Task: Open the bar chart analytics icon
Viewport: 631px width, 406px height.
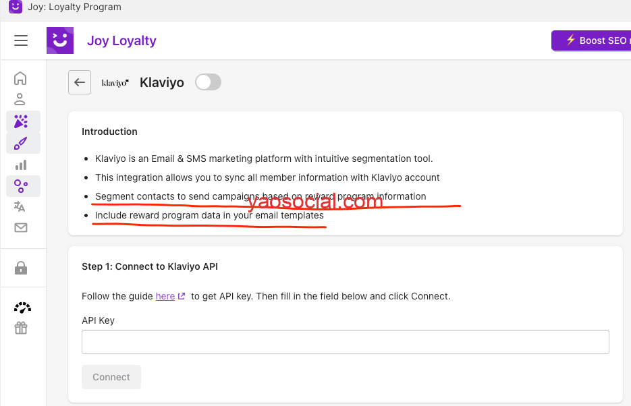Action: pyautogui.click(x=21, y=165)
